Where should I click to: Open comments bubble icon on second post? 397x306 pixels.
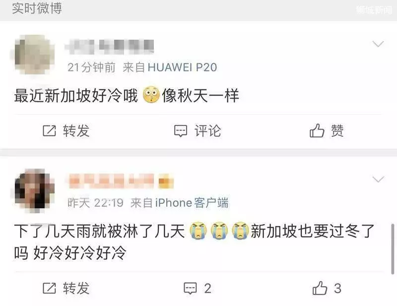pos(190,288)
